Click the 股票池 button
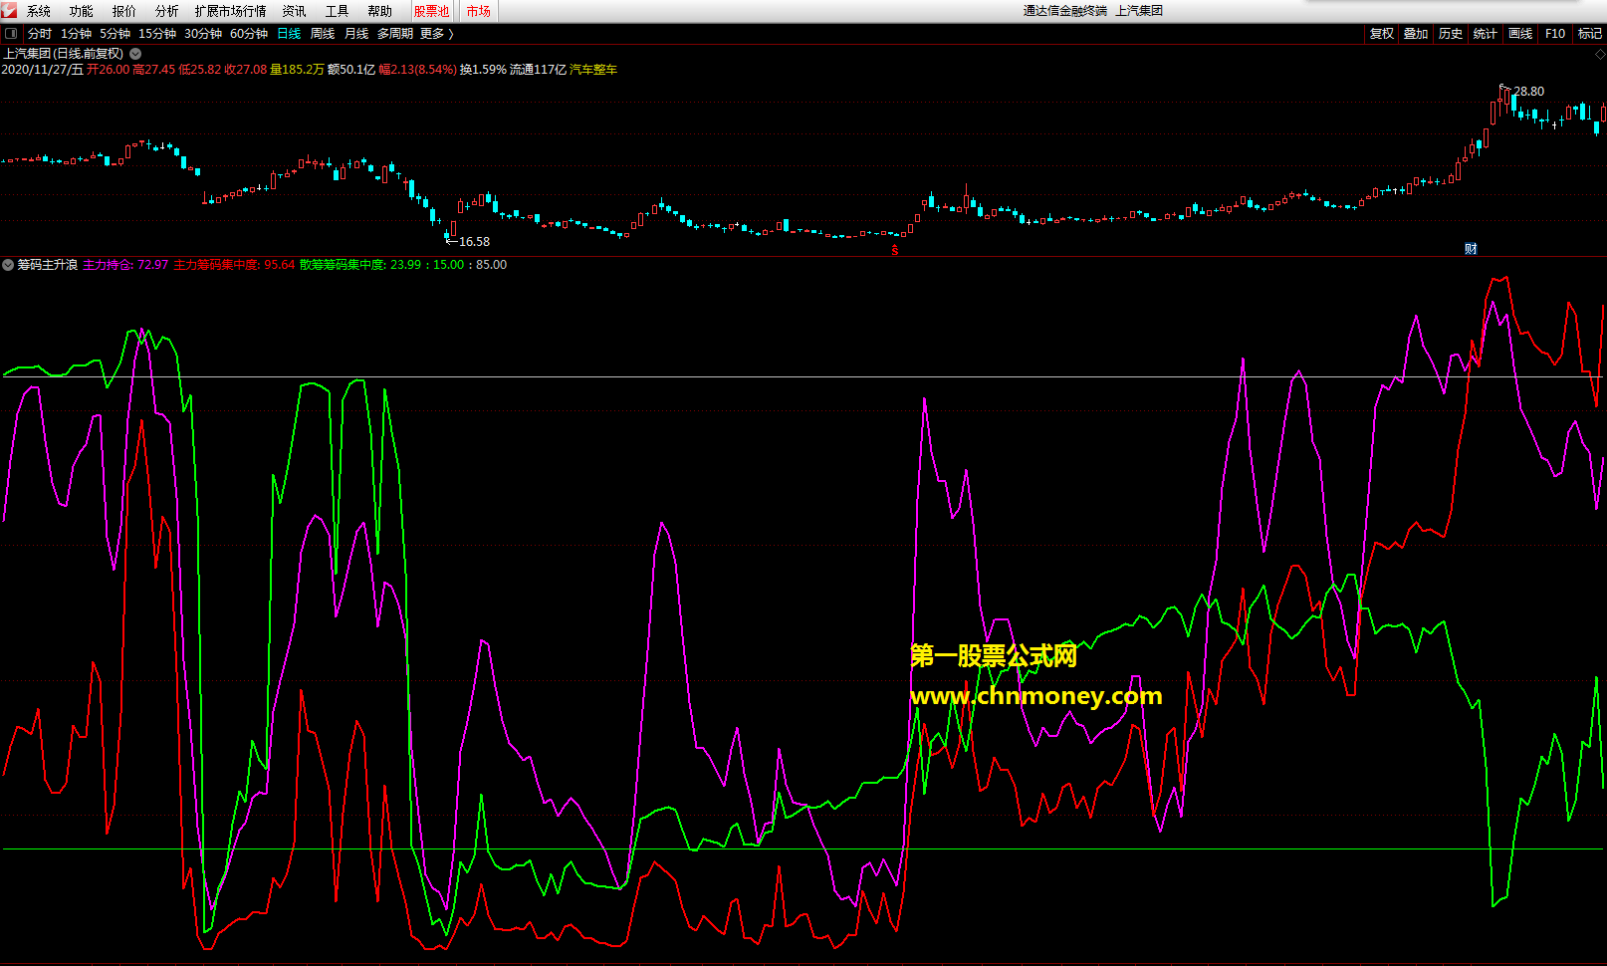 pyautogui.click(x=432, y=11)
